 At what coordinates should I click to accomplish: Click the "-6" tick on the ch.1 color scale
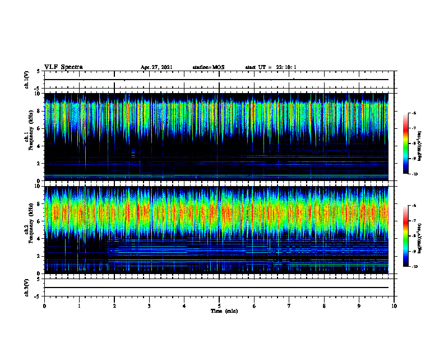(x=414, y=113)
